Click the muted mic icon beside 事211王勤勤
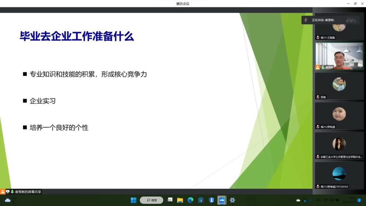This screenshot has width=366, height=206. coord(318,38)
